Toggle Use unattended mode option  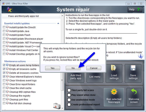coord(69,100)
